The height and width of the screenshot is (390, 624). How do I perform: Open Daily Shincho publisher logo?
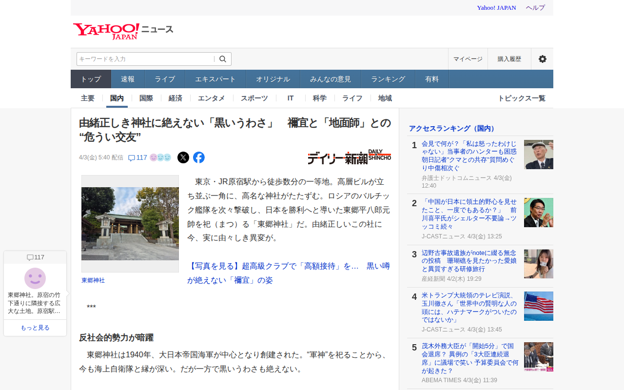click(349, 157)
